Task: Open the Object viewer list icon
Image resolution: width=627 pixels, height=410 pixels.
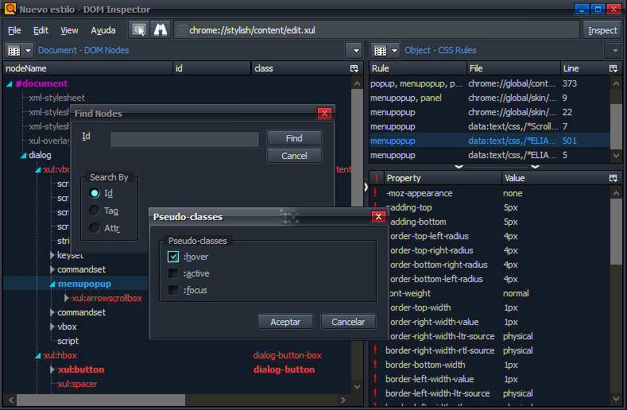Action: coord(385,50)
